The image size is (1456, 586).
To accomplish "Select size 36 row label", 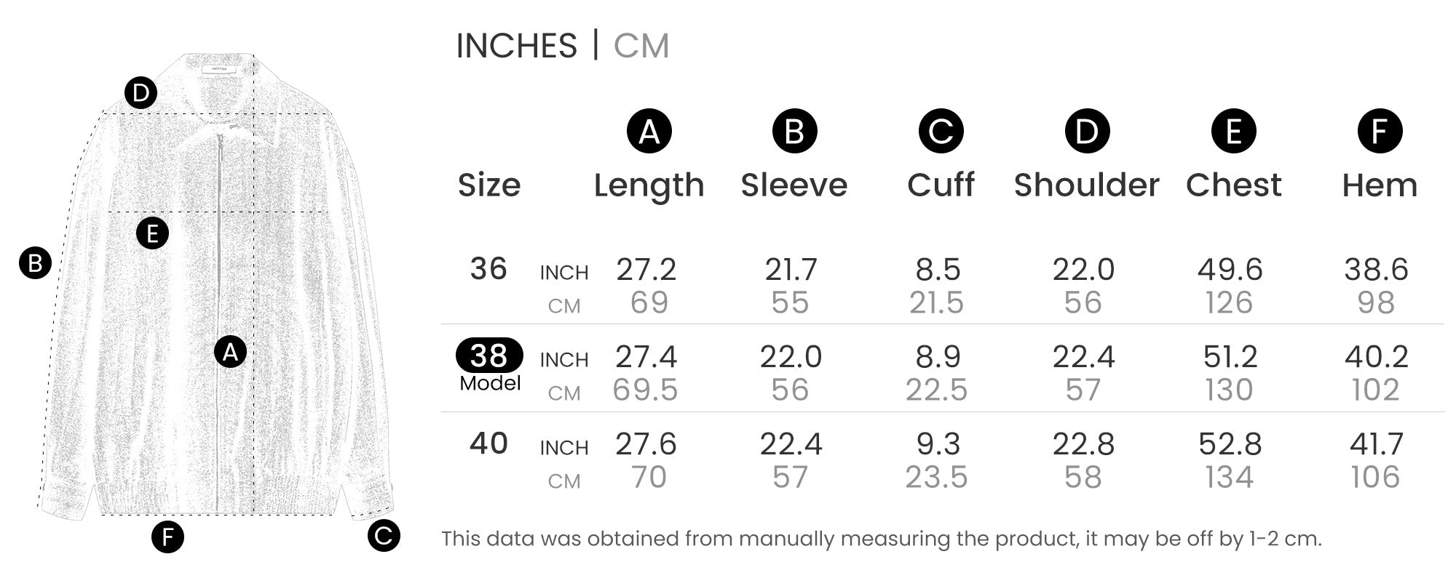I will coord(488,269).
